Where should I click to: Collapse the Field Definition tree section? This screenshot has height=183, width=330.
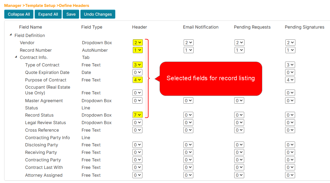point(11,35)
